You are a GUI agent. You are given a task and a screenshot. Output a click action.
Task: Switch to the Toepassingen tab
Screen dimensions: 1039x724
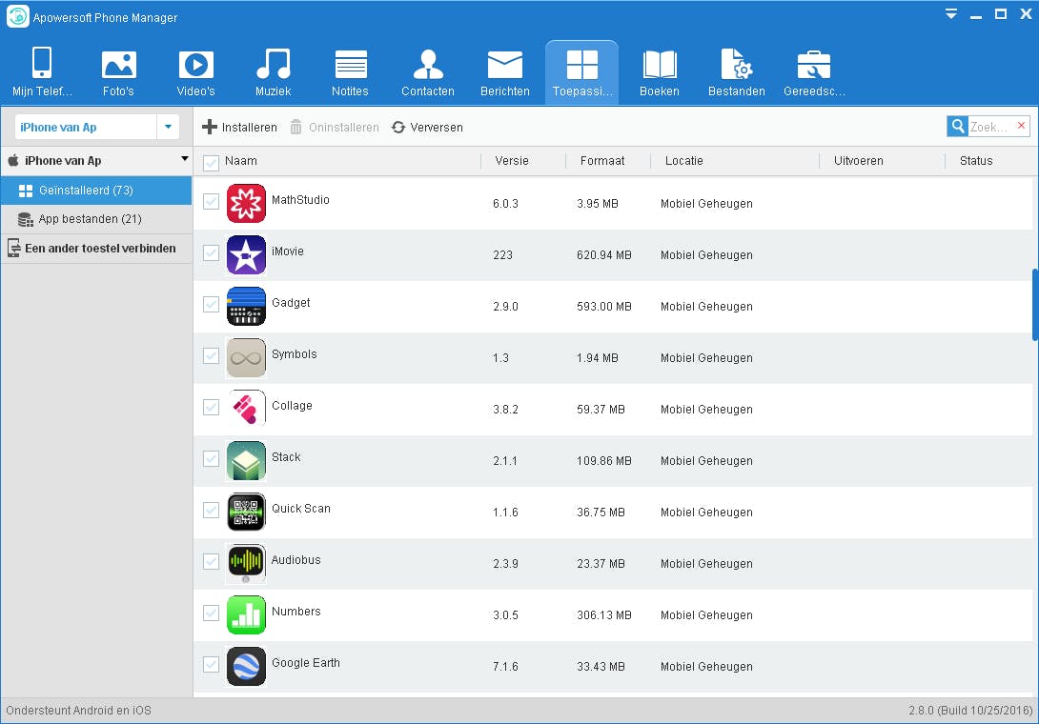[581, 71]
